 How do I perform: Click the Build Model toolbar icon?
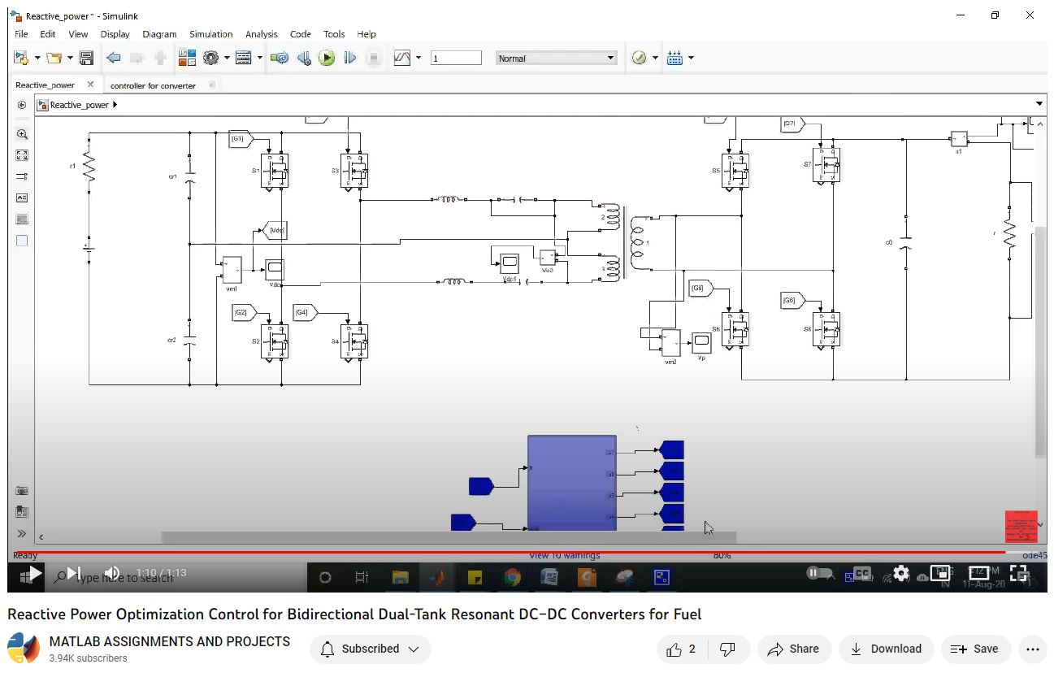coord(674,58)
